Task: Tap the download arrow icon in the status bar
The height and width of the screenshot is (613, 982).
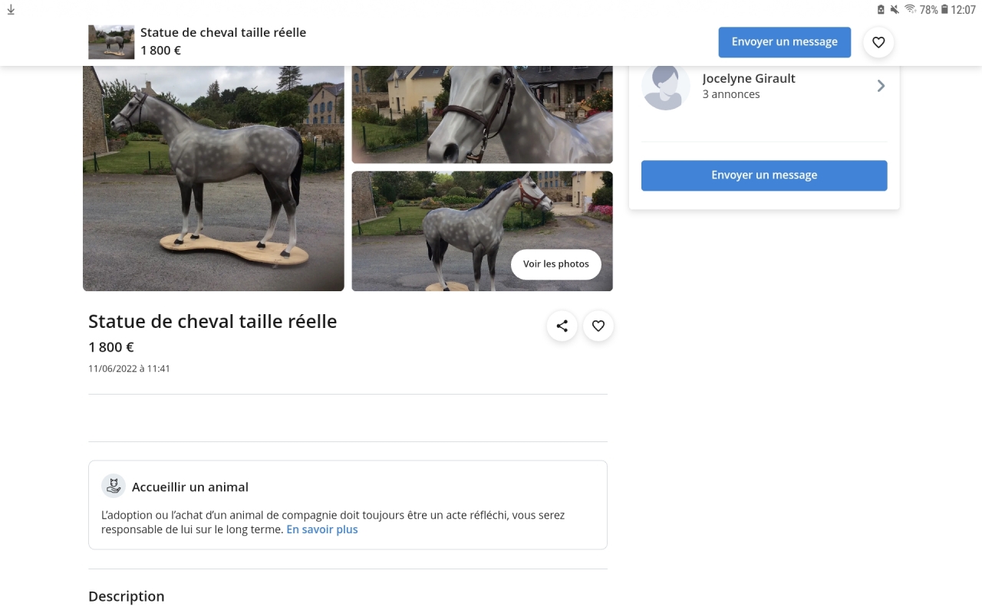Action: click(x=11, y=10)
